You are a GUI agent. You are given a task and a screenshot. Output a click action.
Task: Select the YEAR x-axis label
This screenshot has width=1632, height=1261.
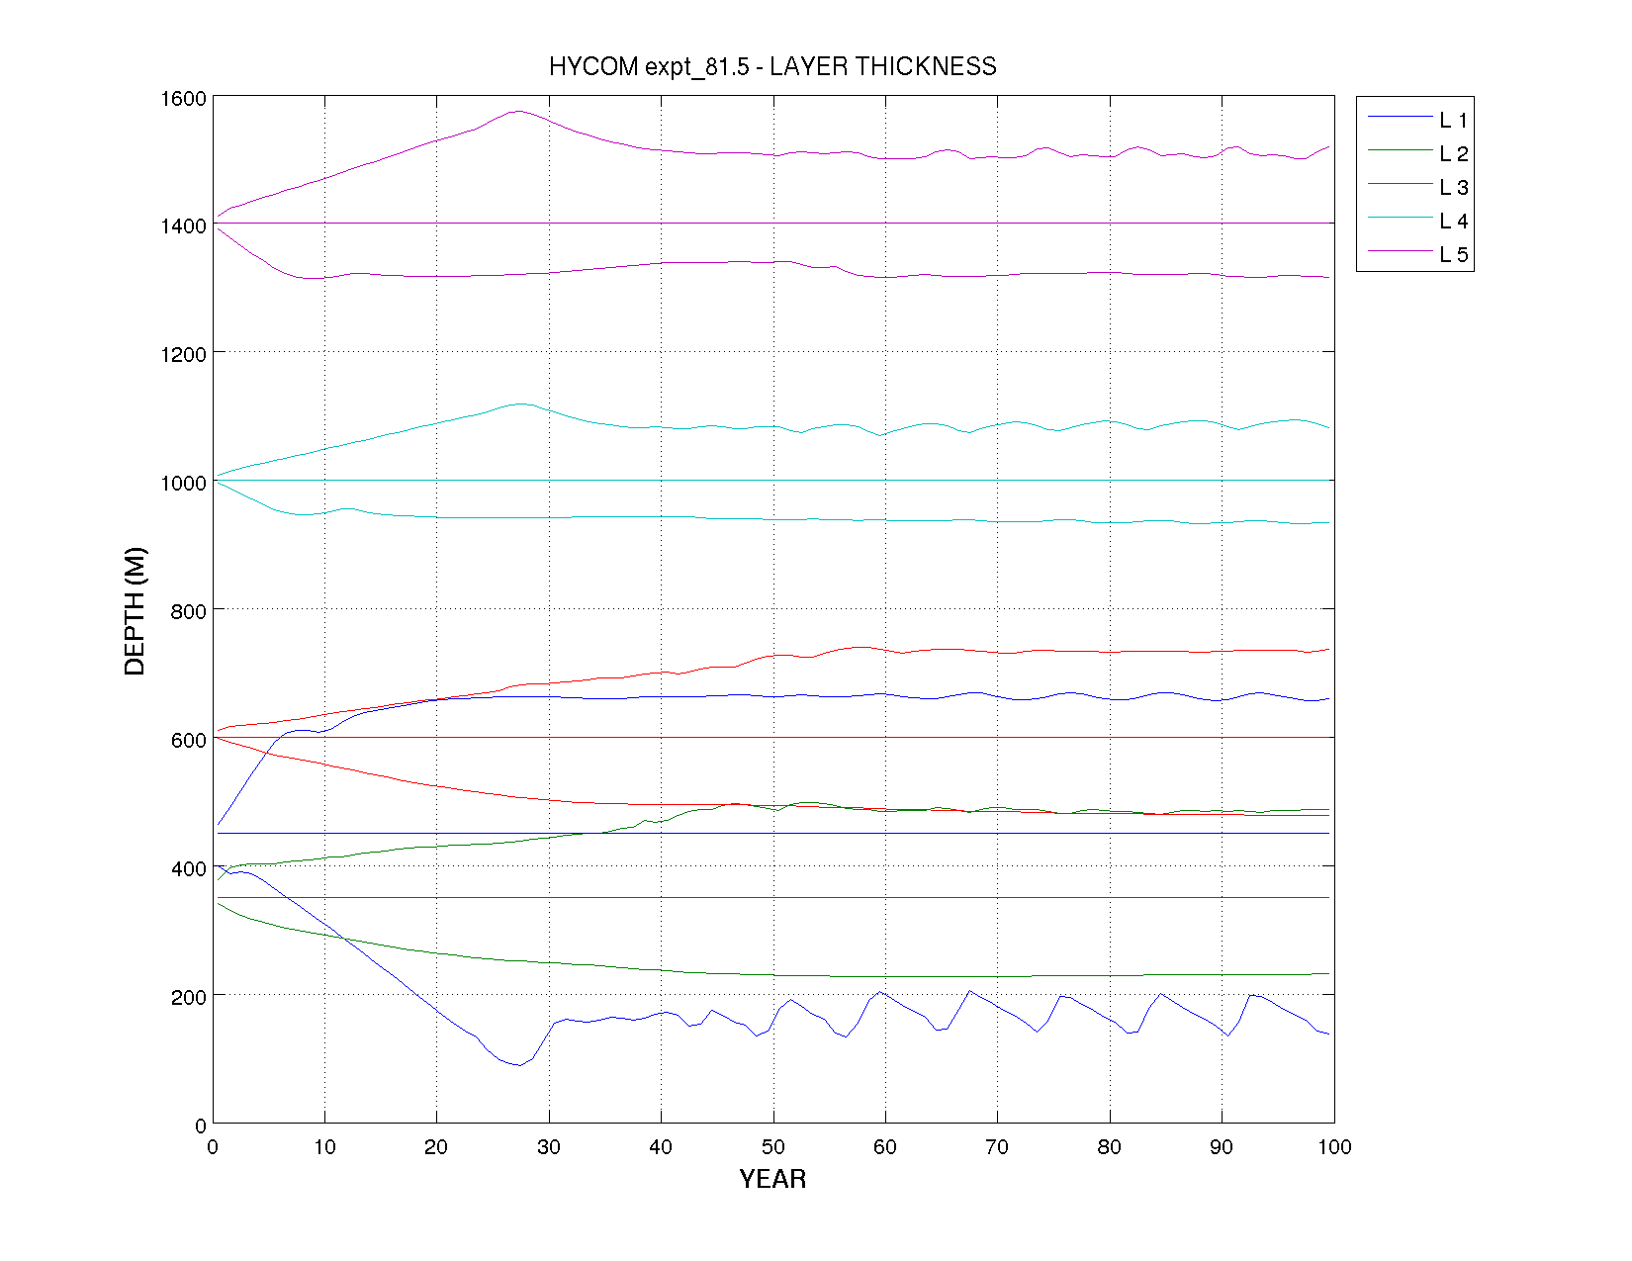(772, 1179)
